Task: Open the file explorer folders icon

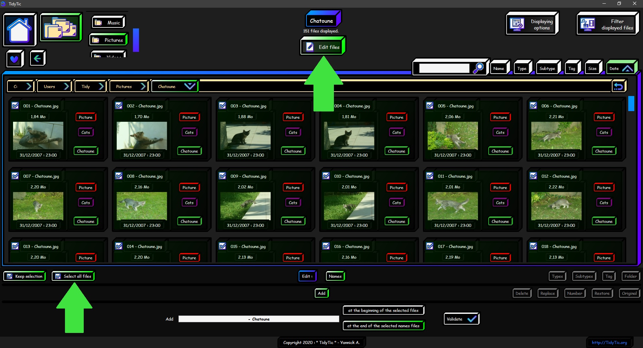Action: (61, 28)
